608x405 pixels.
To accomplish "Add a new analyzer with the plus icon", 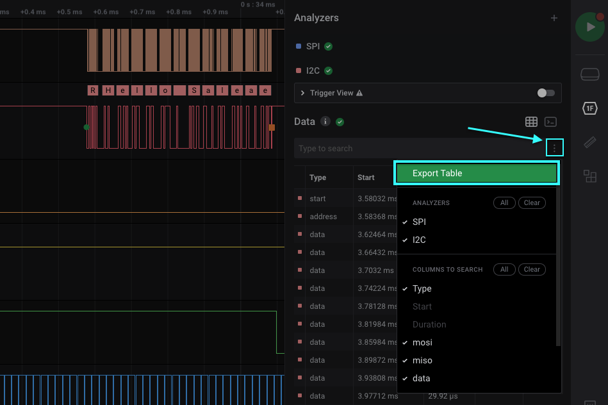I will coord(554,18).
